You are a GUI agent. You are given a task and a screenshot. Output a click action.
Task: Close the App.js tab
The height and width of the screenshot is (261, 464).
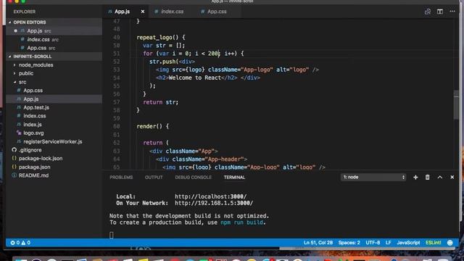coord(143,12)
